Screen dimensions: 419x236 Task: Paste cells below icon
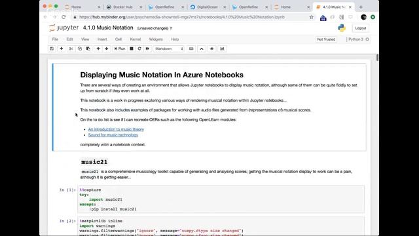[88, 49]
